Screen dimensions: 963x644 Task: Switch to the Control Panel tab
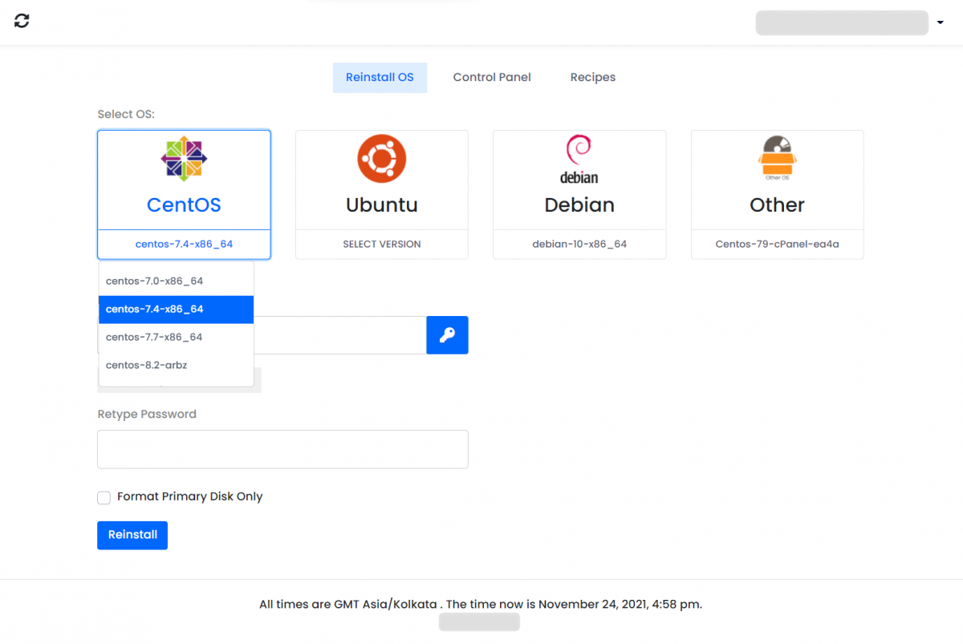(492, 77)
